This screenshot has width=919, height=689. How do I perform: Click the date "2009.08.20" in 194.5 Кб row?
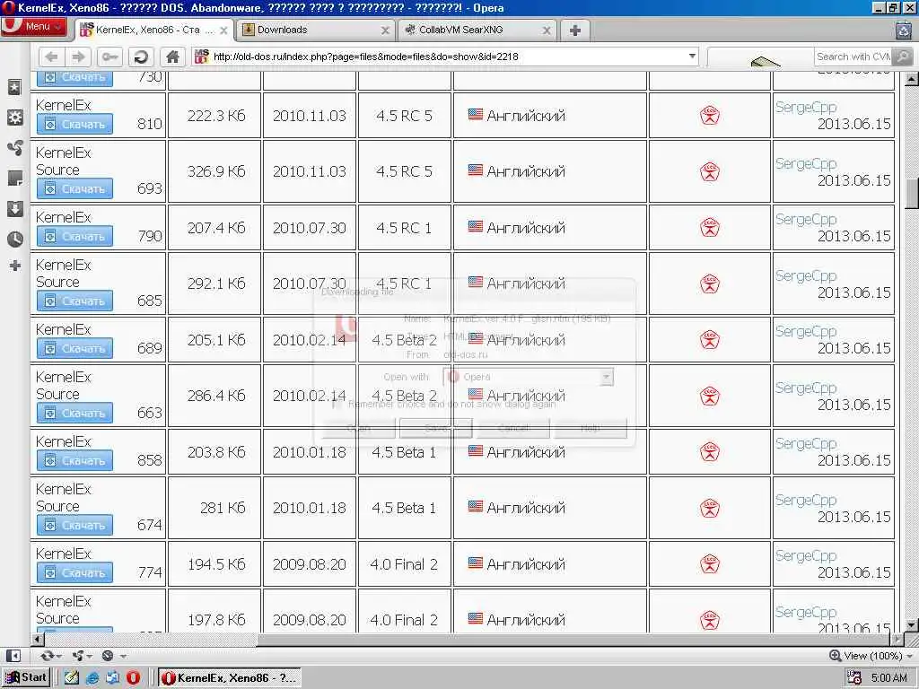point(310,564)
